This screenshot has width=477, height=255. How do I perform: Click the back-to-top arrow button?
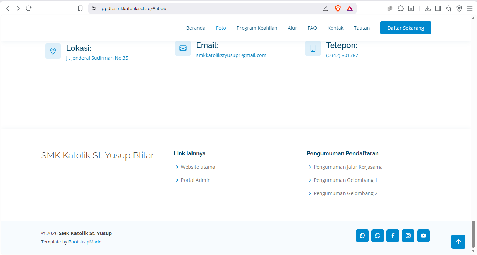pyautogui.click(x=458, y=242)
